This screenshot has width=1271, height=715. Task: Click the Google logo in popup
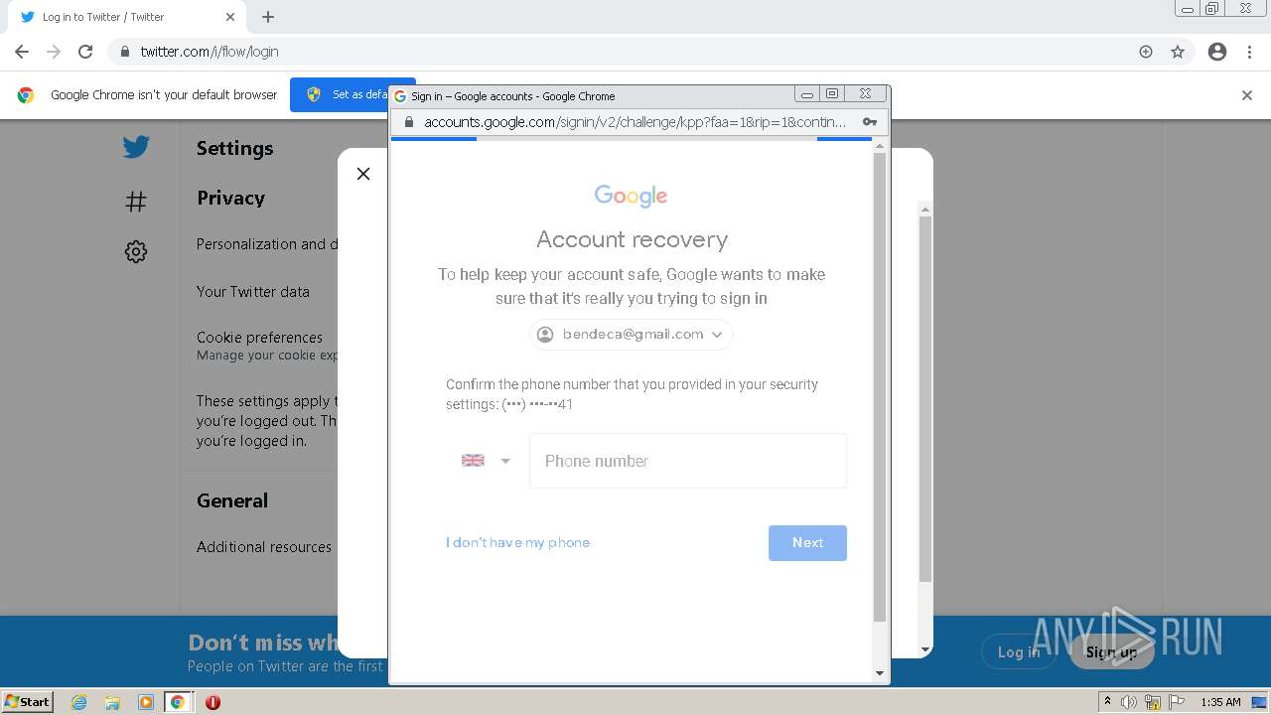pyautogui.click(x=632, y=196)
